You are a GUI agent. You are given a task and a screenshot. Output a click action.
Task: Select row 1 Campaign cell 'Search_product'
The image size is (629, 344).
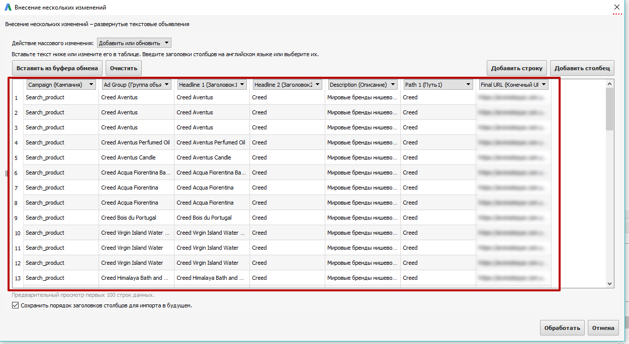61,97
